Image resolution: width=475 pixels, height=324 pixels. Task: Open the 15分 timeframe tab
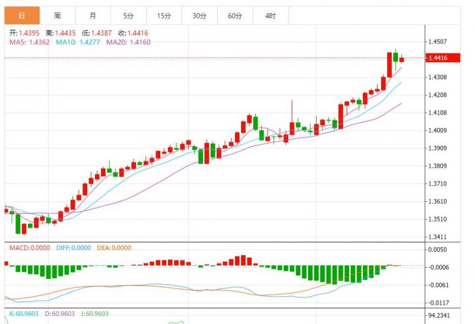[x=164, y=15]
